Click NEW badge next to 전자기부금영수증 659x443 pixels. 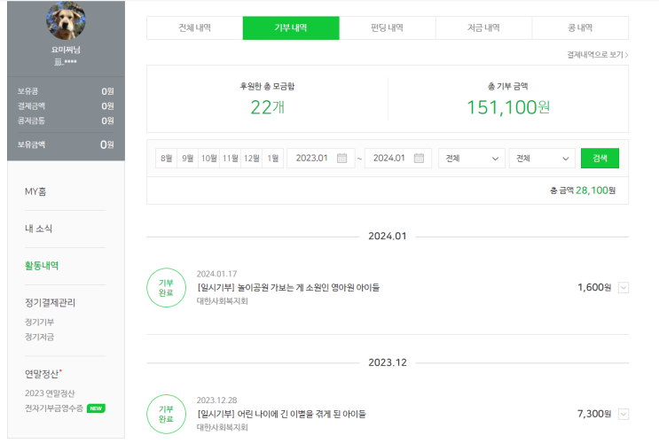[96, 408]
